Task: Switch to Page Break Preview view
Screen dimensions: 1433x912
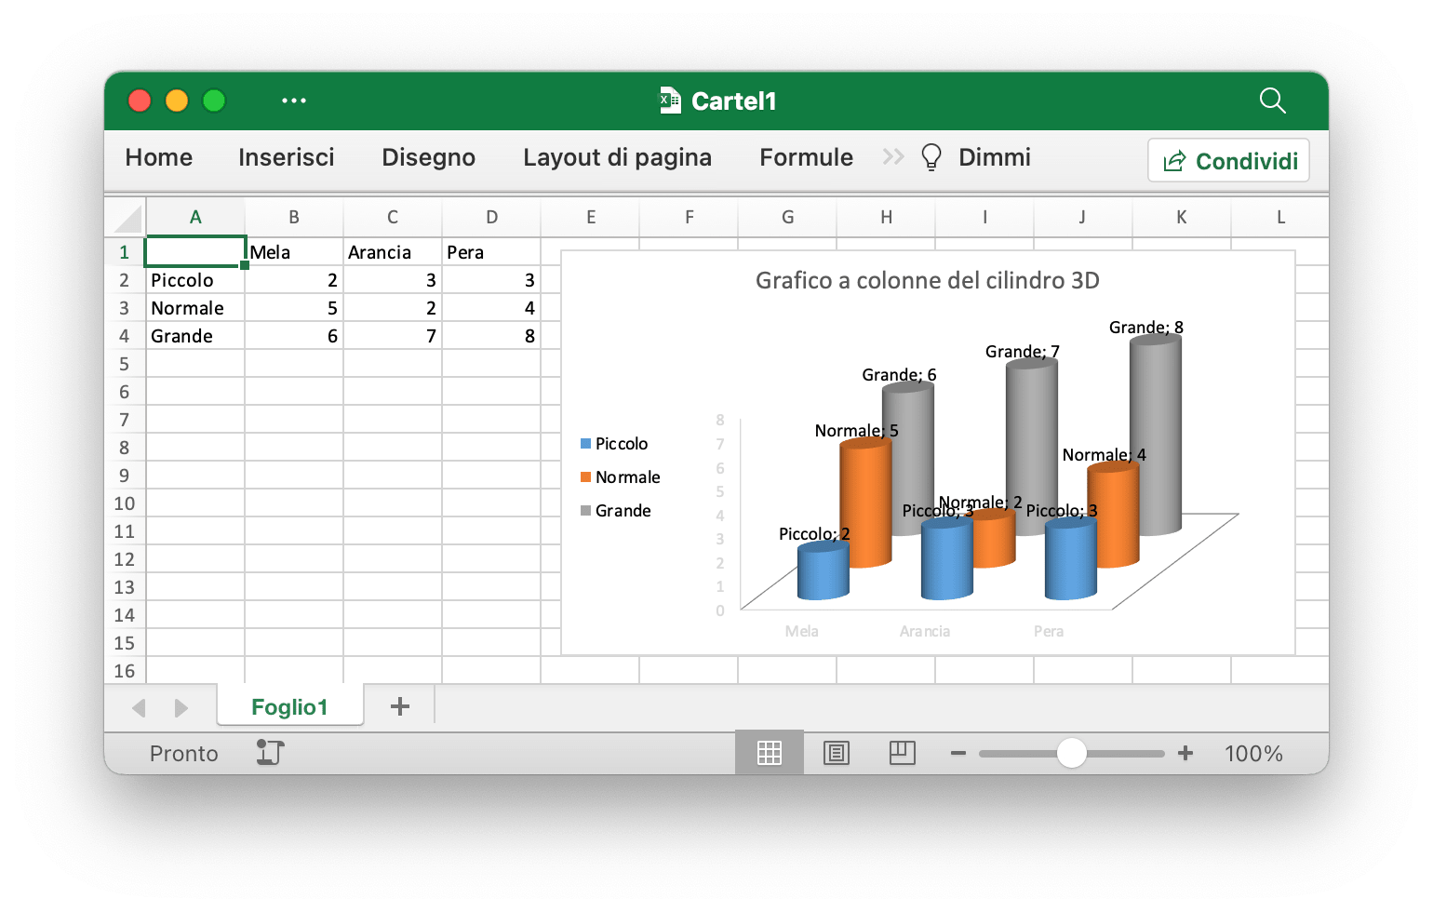Action: click(903, 753)
